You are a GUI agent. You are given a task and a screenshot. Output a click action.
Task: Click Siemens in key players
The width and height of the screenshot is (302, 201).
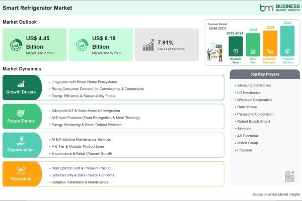(243, 129)
